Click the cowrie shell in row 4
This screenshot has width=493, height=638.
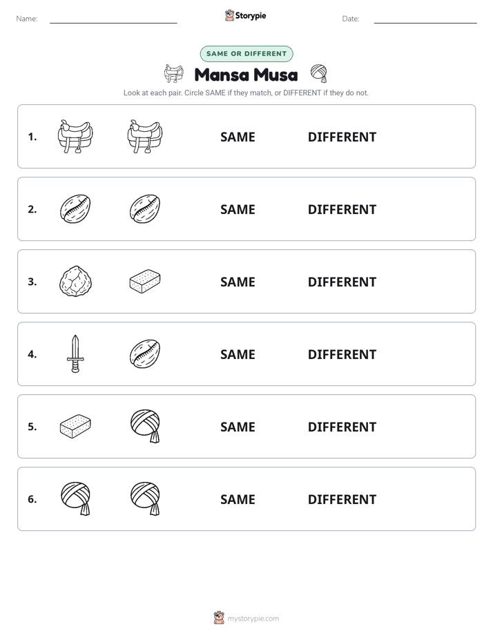(145, 354)
